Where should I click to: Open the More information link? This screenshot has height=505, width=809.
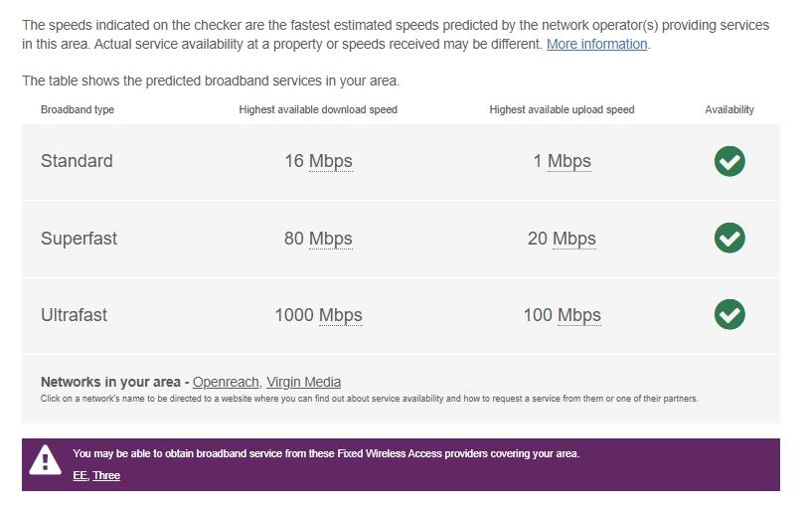pyautogui.click(x=596, y=45)
